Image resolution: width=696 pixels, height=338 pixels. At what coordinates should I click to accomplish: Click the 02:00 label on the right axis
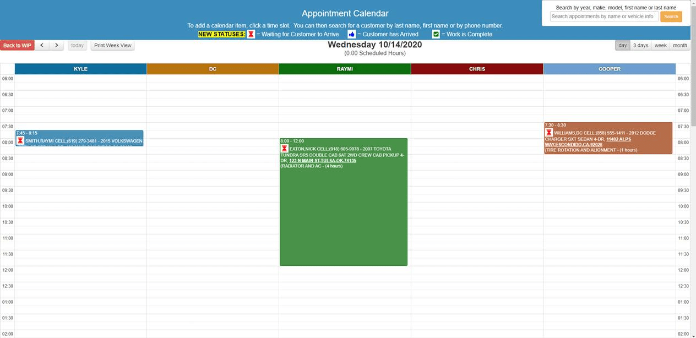tap(683, 334)
